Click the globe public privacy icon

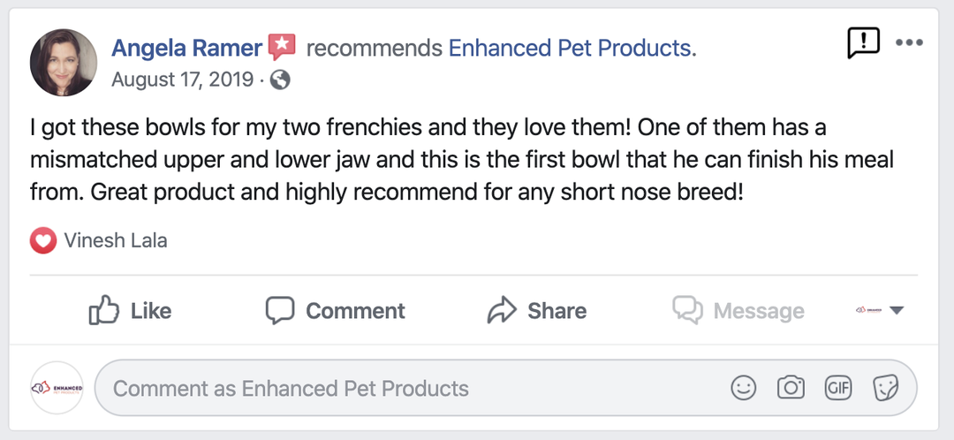point(280,80)
